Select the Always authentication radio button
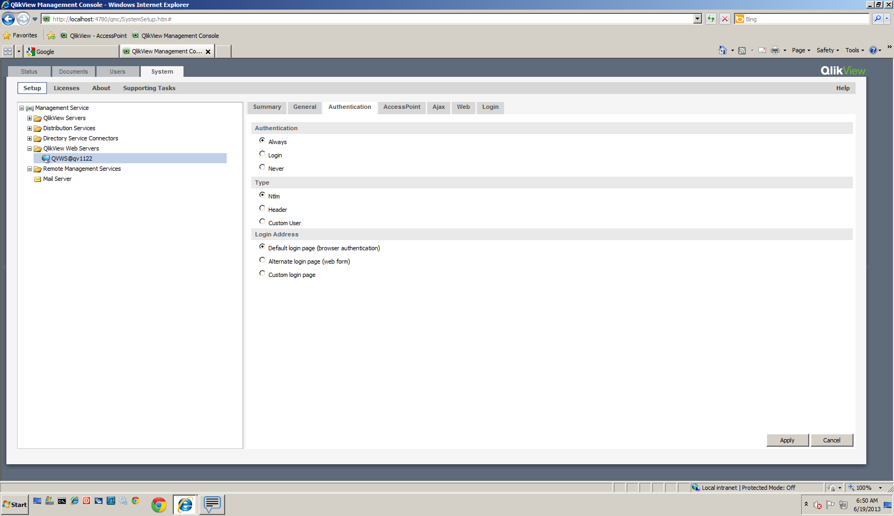This screenshot has width=894, height=516. [262, 140]
